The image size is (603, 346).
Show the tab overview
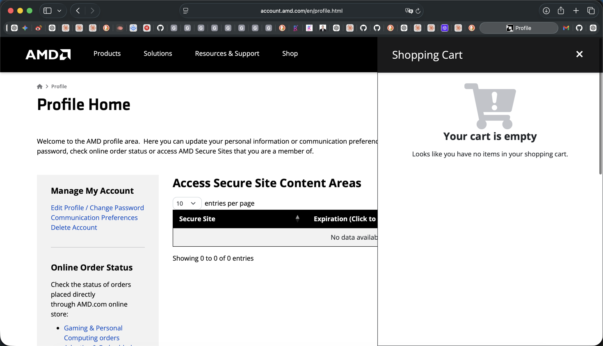[591, 11]
